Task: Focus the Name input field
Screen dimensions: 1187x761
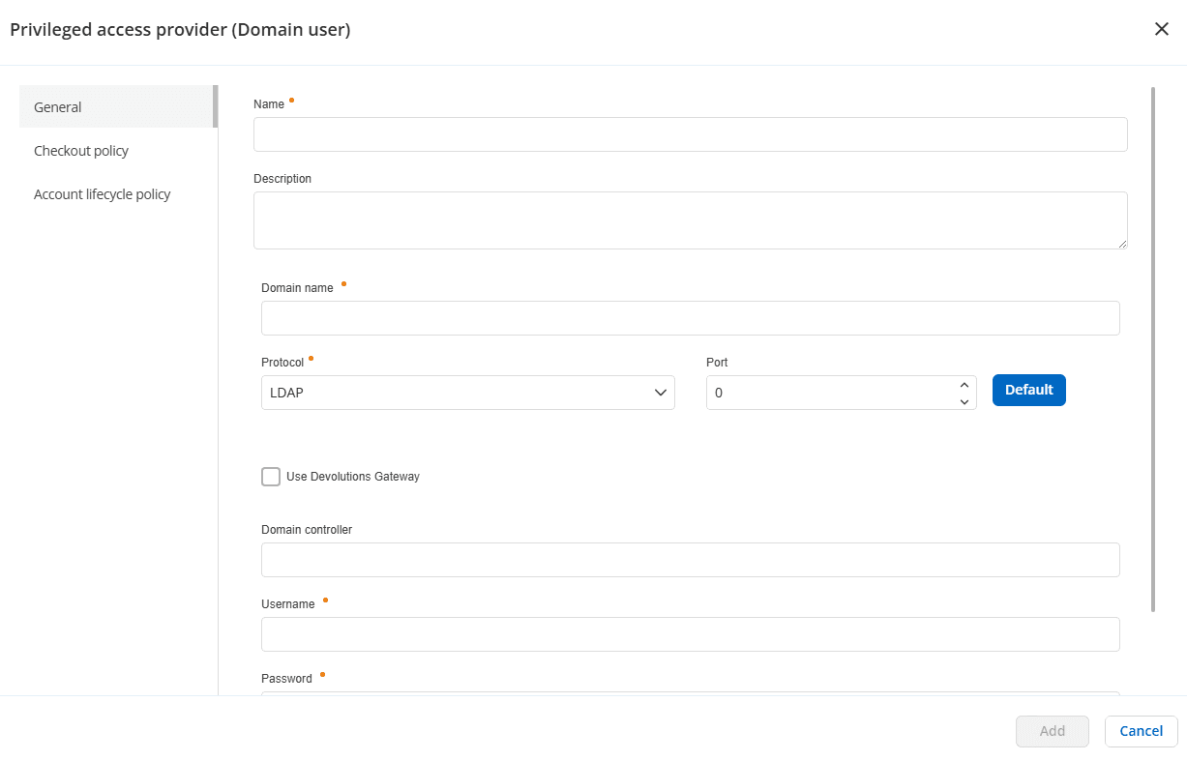Action: pos(690,134)
